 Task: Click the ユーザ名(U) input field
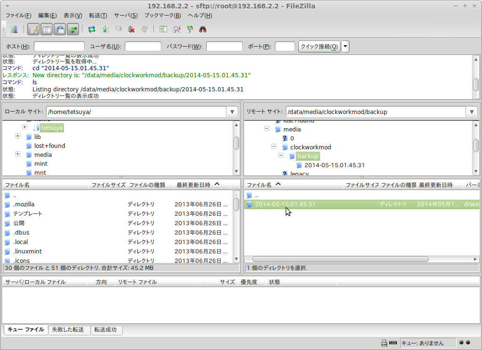click(x=143, y=47)
